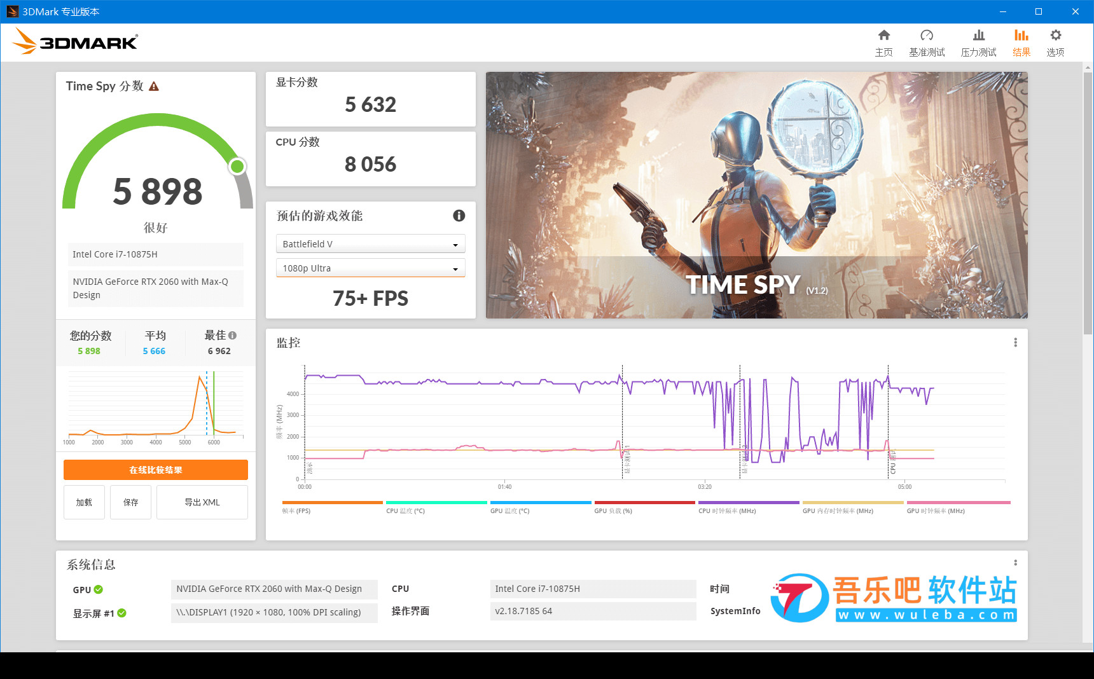Toggle the GPU 时钟频率 pink legend

pyautogui.click(x=959, y=507)
